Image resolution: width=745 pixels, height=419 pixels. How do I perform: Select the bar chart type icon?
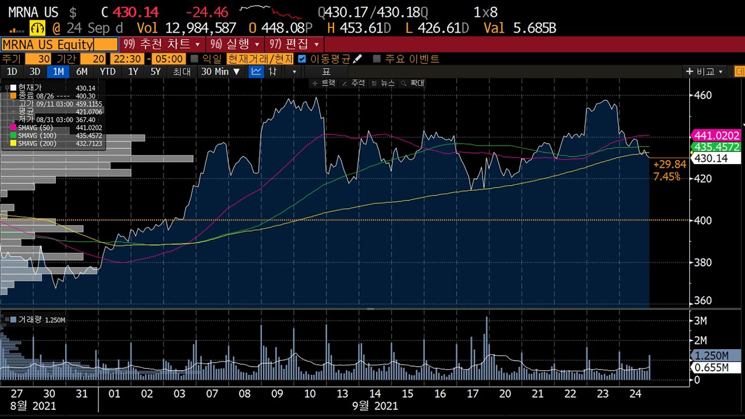coord(272,72)
